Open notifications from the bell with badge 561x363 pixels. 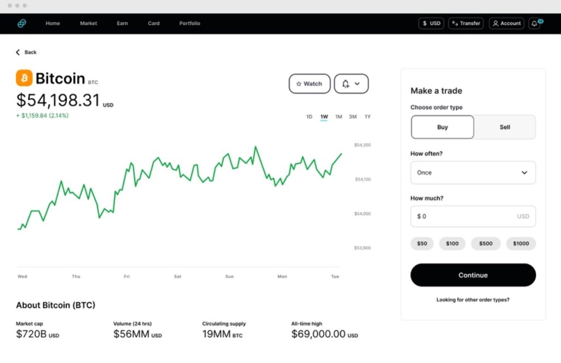click(534, 24)
